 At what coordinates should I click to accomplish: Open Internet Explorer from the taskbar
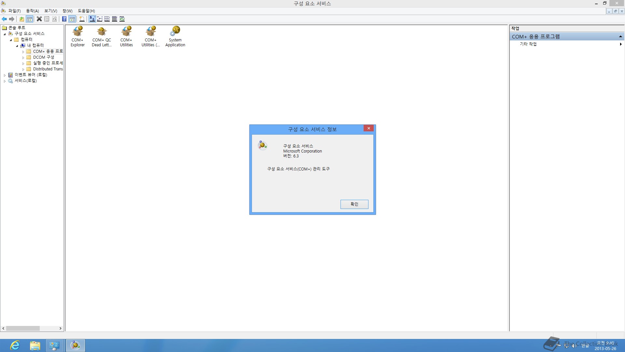coord(15,345)
